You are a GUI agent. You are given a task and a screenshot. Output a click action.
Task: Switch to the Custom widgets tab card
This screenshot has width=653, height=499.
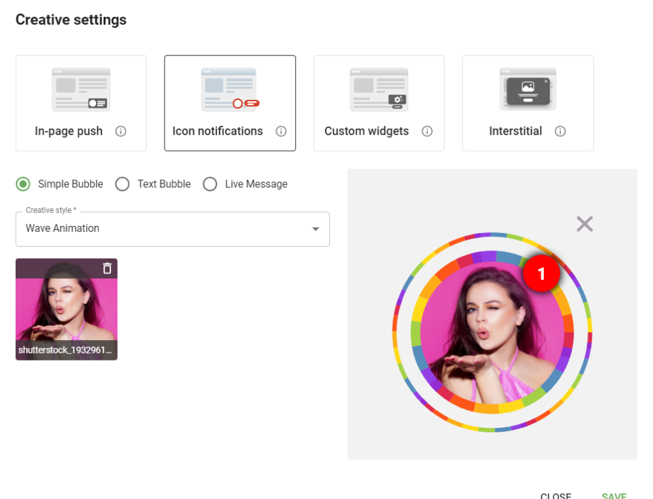(379, 103)
